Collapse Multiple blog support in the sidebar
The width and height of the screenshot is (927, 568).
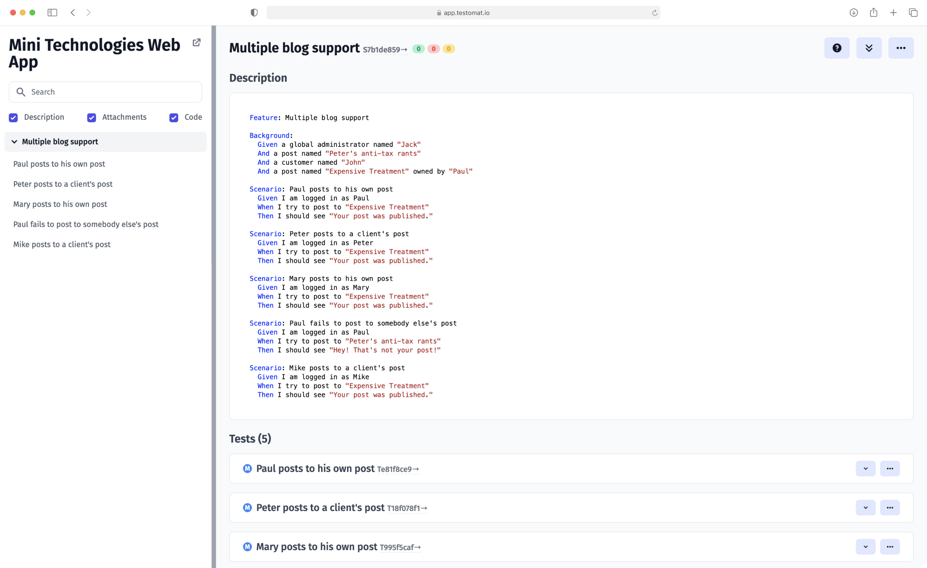pyautogui.click(x=14, y=142)
